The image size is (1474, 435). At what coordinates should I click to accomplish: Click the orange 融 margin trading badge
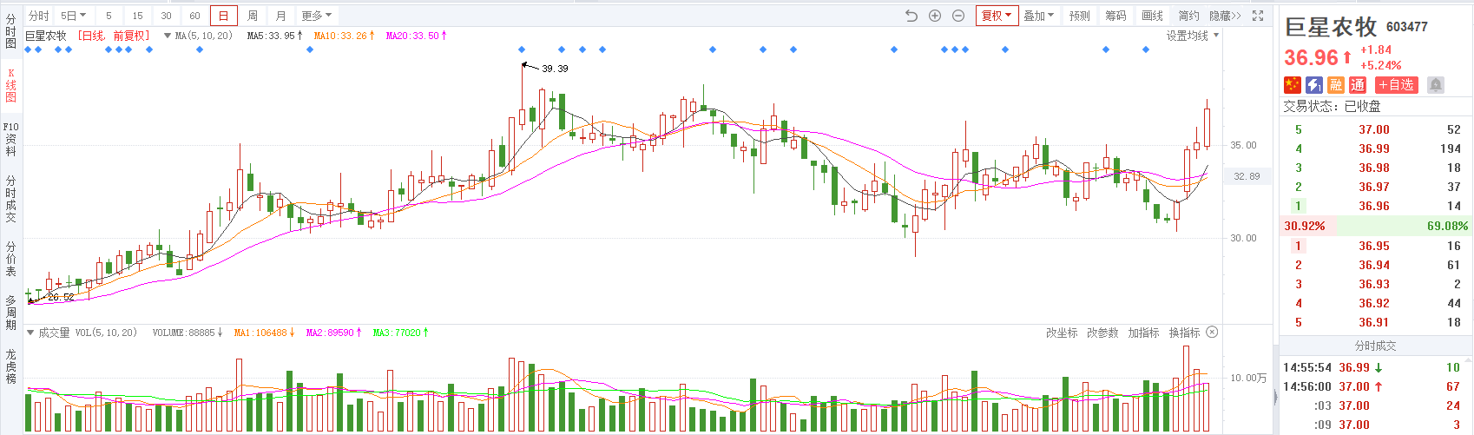pos(1336,84)
